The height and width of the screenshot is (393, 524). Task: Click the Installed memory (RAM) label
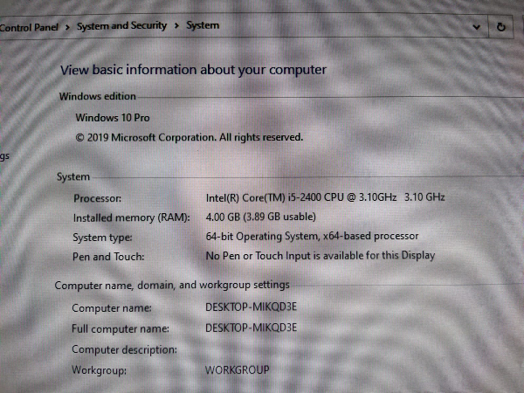click(131, 217)
